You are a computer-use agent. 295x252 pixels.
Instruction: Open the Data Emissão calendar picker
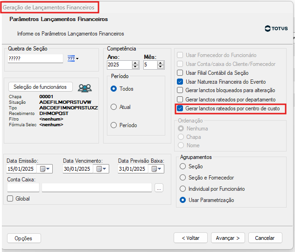click(45, 169)
